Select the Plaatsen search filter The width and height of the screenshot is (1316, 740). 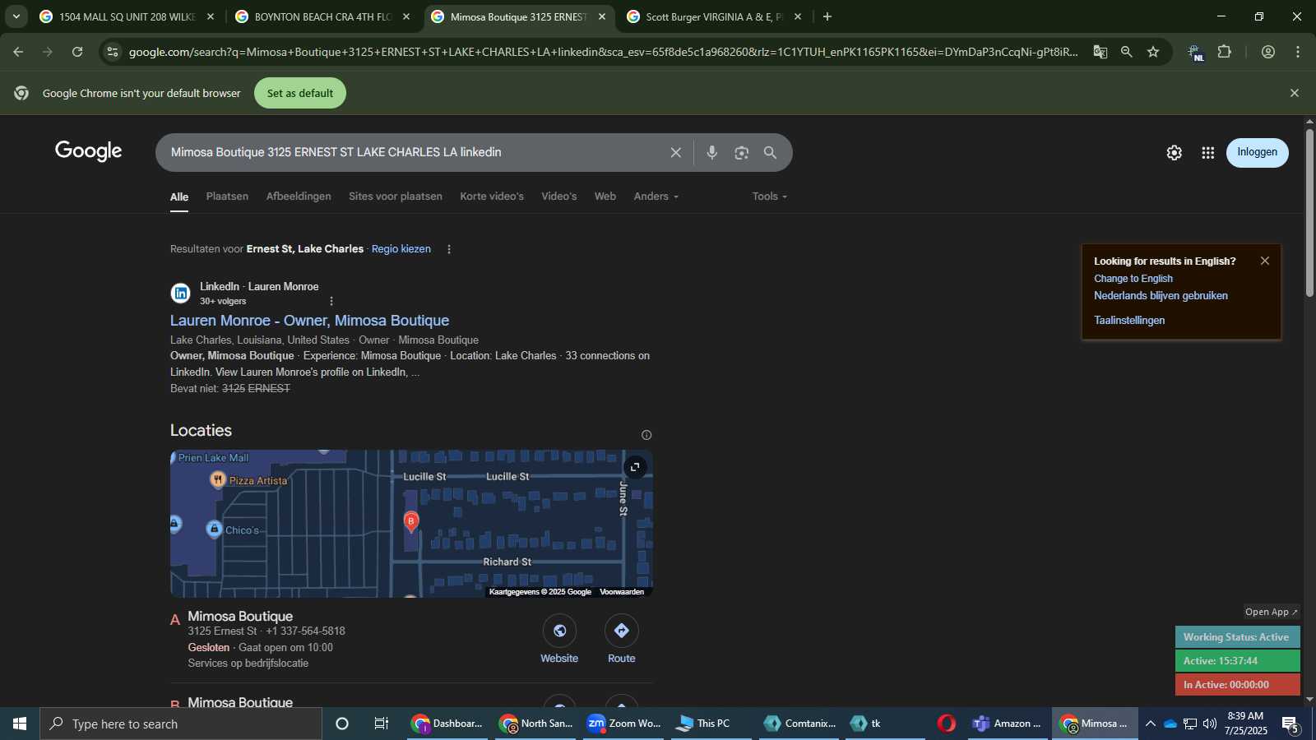pos(227,197)
